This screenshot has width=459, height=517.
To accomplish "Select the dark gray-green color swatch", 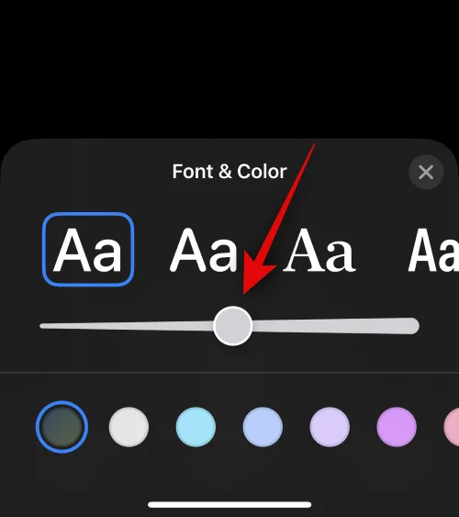I will [62, 427].
